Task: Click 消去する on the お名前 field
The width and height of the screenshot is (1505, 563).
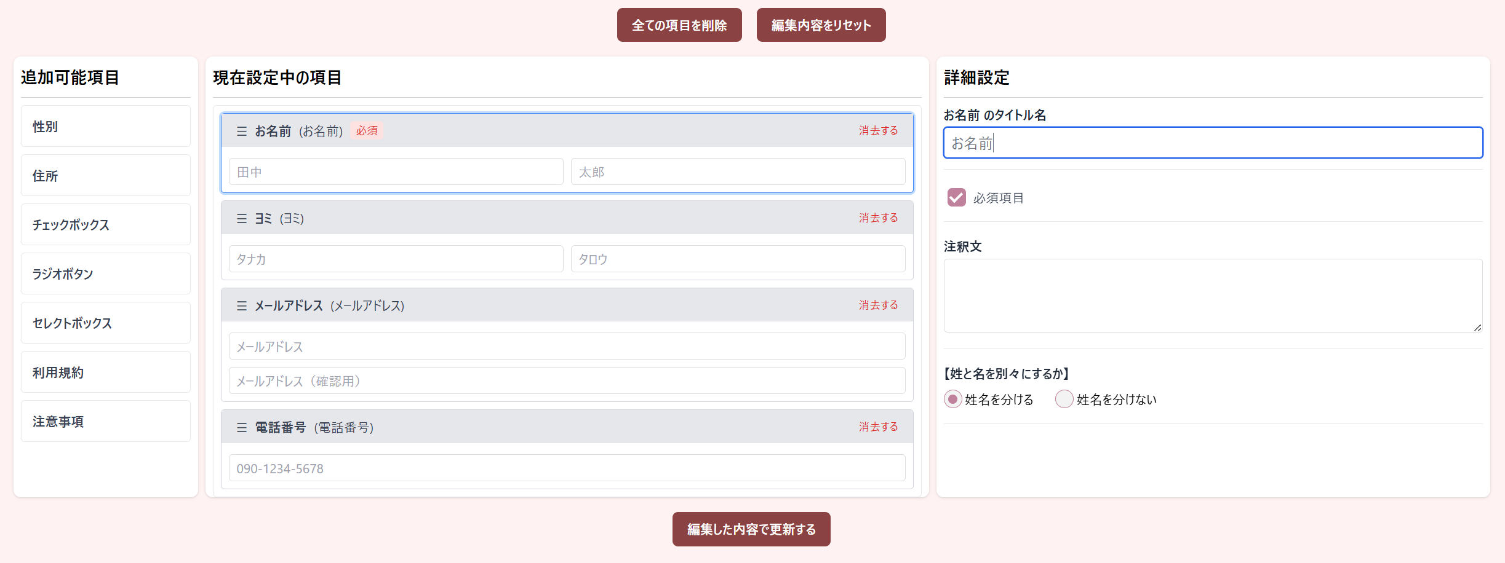Action: point(878,130)
